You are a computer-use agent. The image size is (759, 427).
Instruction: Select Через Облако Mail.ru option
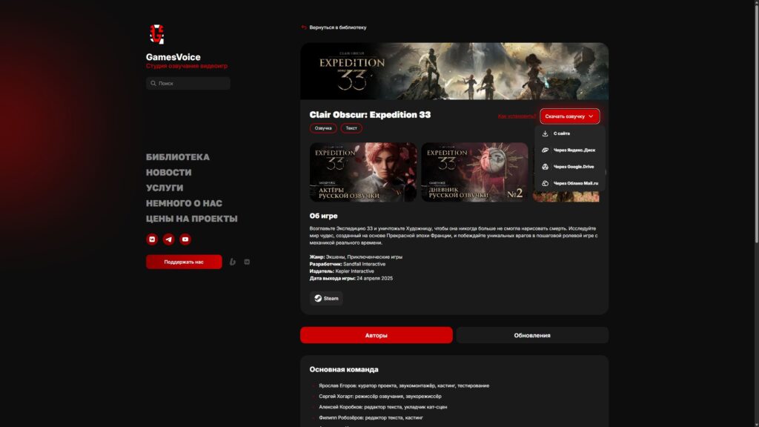(x=570, y=184)
